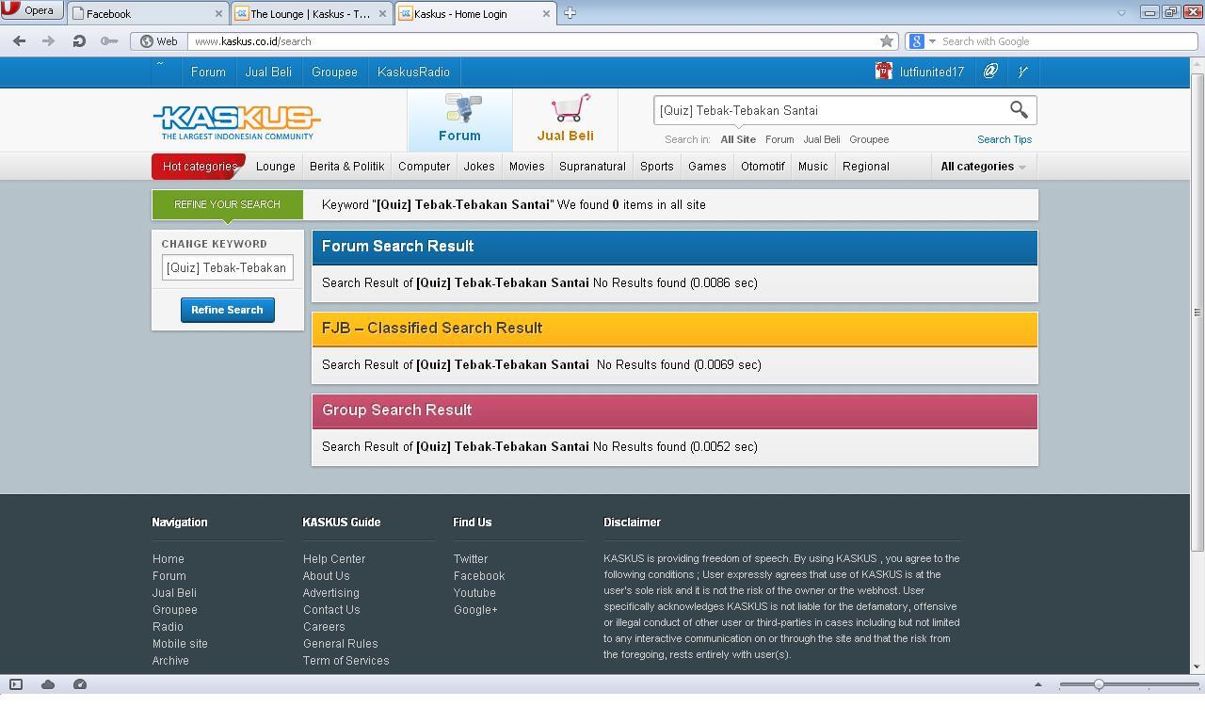Open the Computer category
This screenshot has width=1205, height=723.
(424, 167)
